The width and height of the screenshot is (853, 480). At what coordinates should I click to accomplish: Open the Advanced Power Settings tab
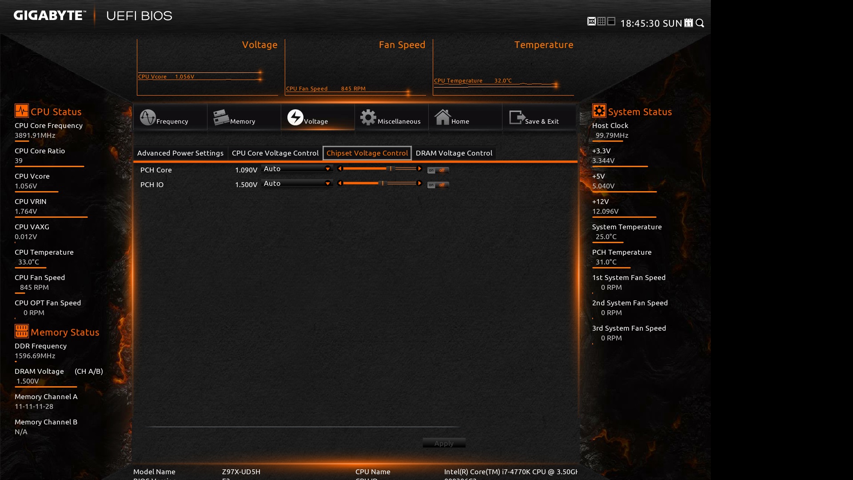(180, 153)
